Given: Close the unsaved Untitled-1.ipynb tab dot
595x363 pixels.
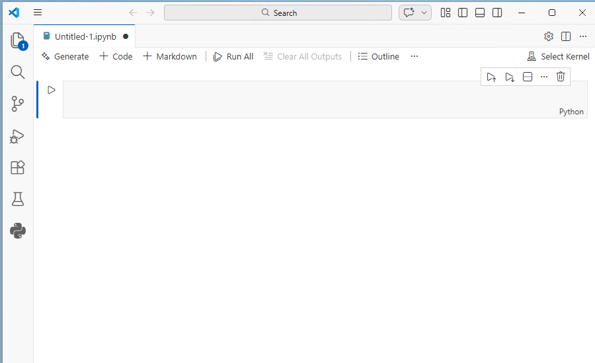Looking at the screenshot, I should (126, 36).
